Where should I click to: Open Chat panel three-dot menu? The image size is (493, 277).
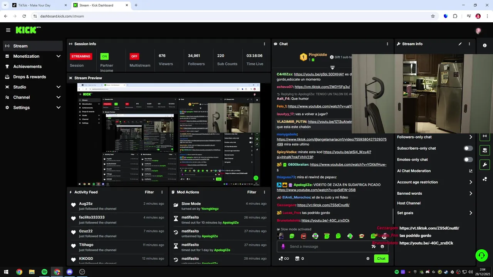[387, 44]
